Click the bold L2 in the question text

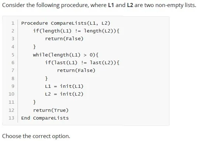[x=130, y=5]
